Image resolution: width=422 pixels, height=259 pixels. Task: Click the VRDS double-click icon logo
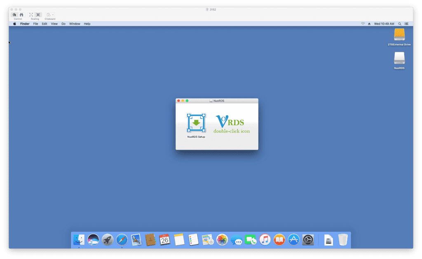pos(232,124)
